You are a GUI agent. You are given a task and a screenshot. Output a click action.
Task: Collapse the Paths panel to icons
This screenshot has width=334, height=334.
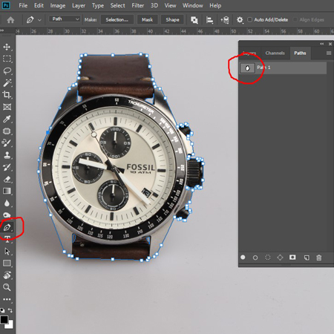tap(322, 44)
